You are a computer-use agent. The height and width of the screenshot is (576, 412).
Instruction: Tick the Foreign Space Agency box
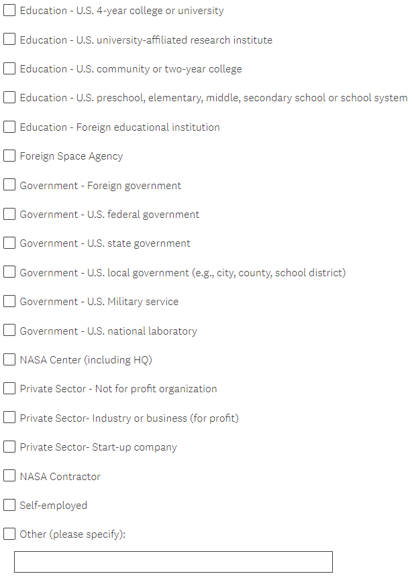(x=9, y=156)
